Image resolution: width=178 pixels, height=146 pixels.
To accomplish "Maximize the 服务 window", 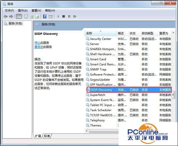I will 161,3.
